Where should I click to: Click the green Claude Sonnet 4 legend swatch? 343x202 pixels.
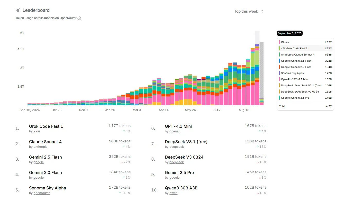(x=280, y=54)
